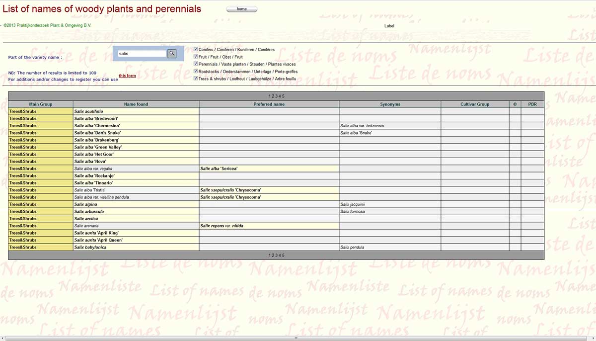
Task: Click the Synonyms column header
Action: pyautogui.click(x=390, y=104)
